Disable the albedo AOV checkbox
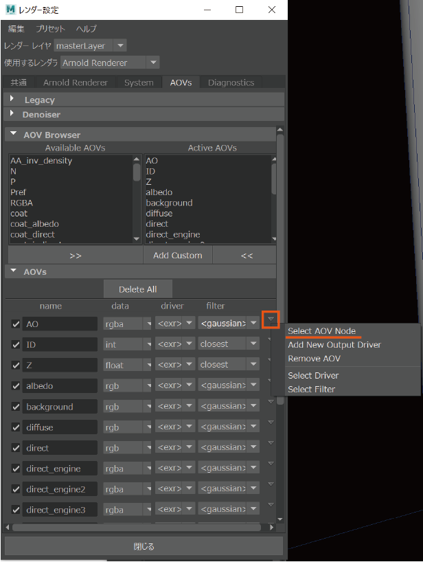The width and height of the screenshot is (423, 562). click(x=16, y=386)
